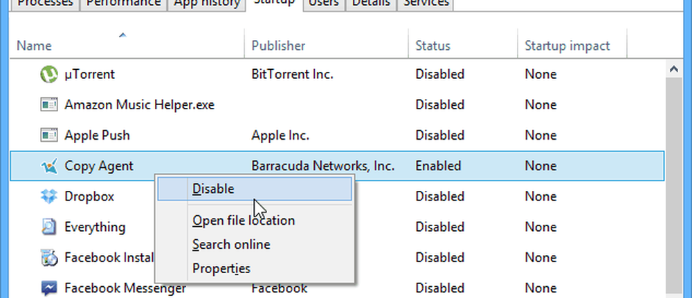Click the µTorrent green icon
This screenshot has width=692, height=298.
49,74
